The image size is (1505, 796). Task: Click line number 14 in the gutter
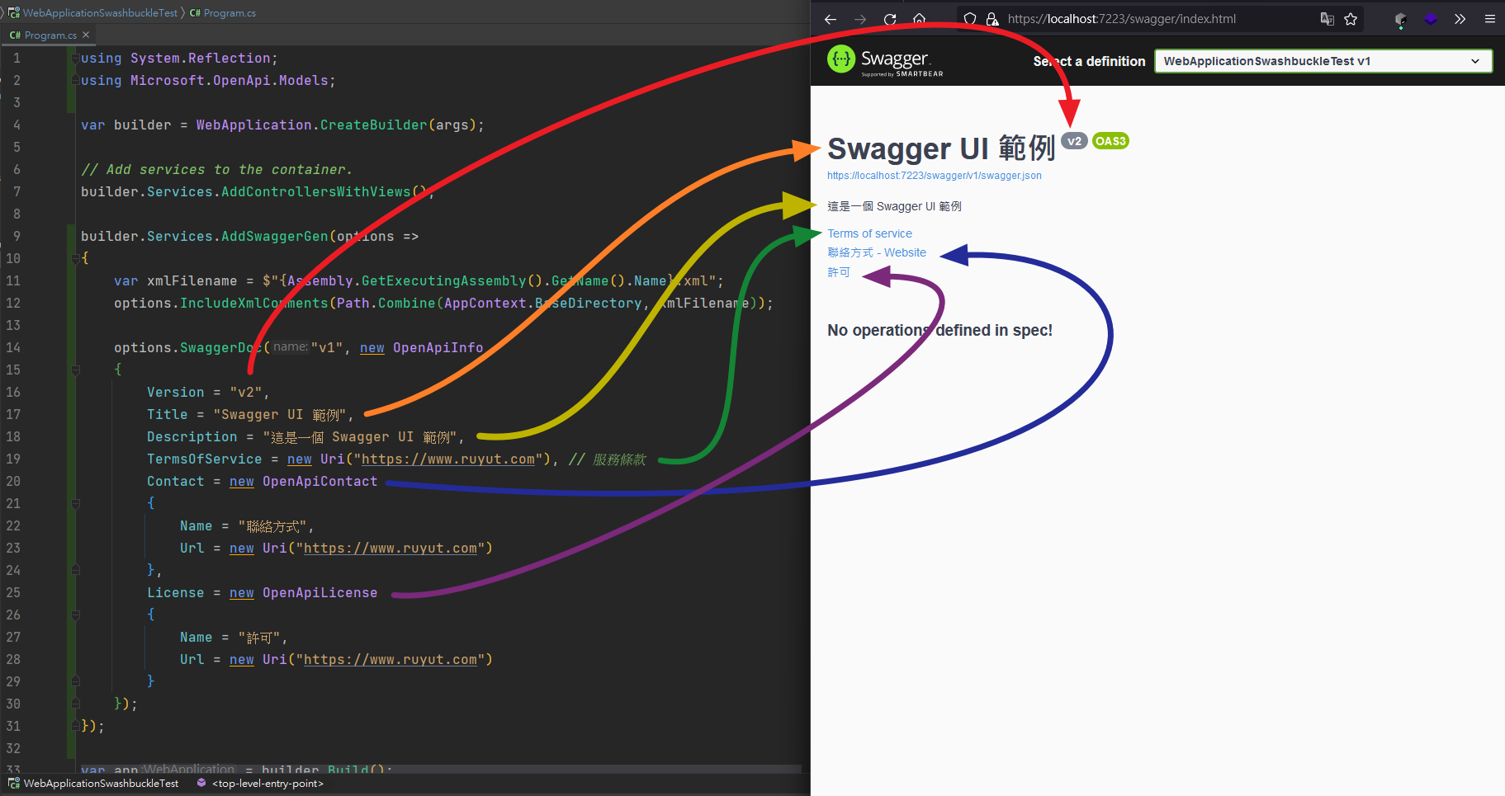click(13, 348)
